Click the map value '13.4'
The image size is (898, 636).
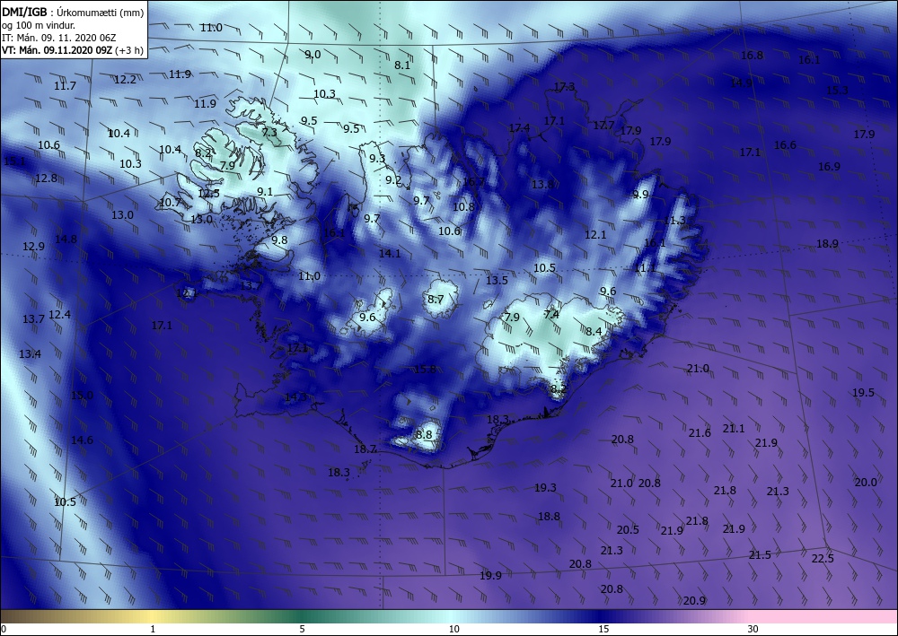click(30, 354)
